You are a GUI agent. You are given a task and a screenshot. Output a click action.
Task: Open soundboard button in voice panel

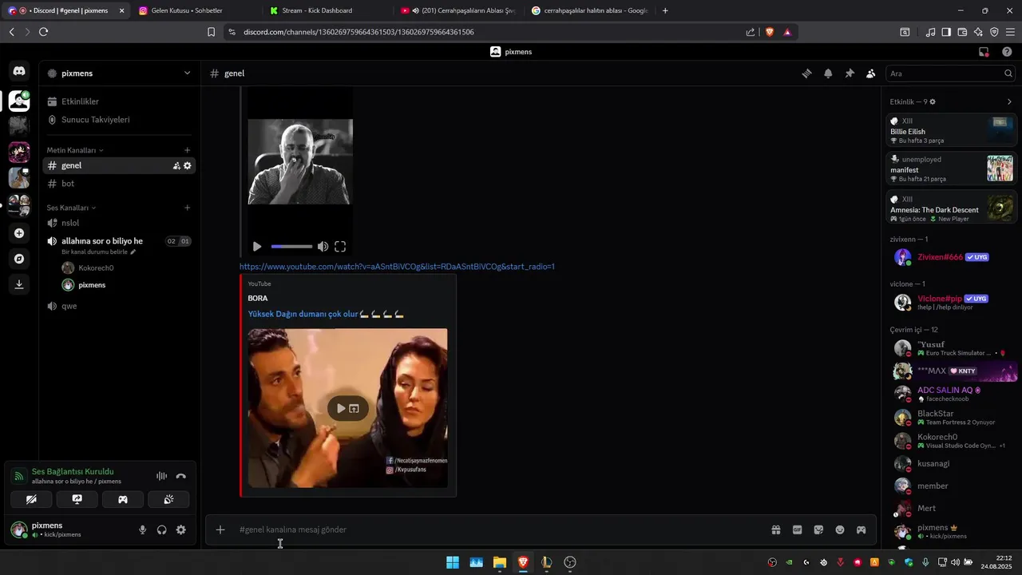click(168, 499)
